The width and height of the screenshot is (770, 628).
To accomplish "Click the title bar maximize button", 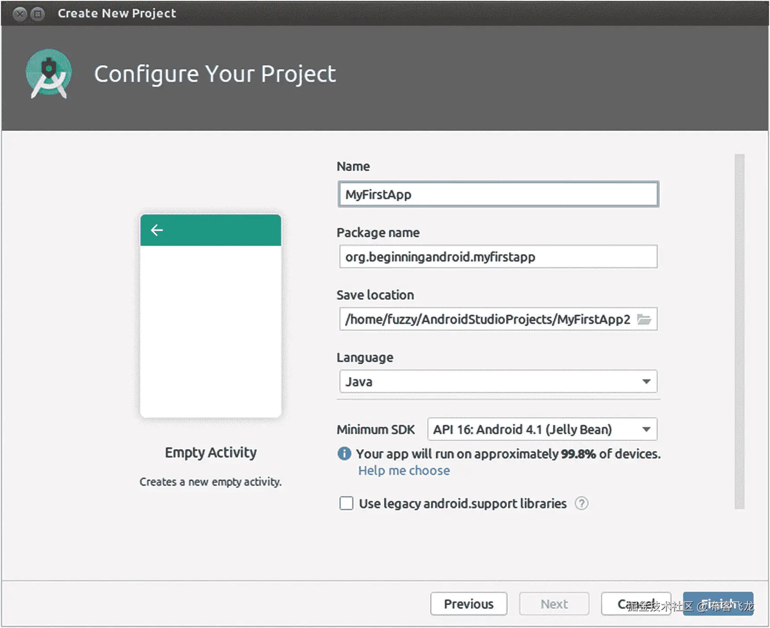I will click(38, 14).
